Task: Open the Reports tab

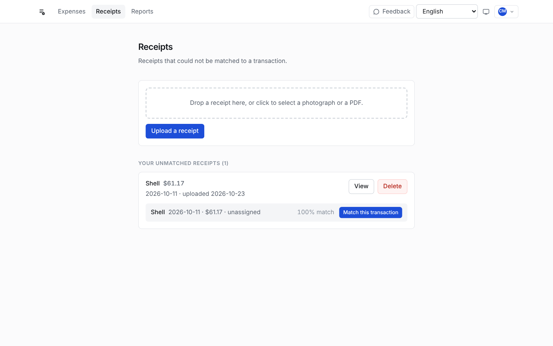Action: pyautogui.click(x=142, y=11)
